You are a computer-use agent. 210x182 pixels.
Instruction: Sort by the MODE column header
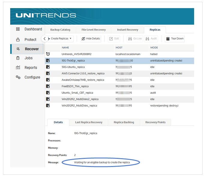coord(171,48)
